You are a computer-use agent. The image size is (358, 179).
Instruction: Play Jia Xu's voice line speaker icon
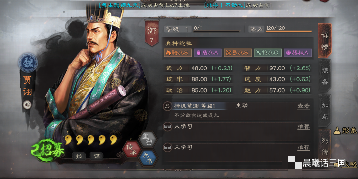[x=27, y=105]
